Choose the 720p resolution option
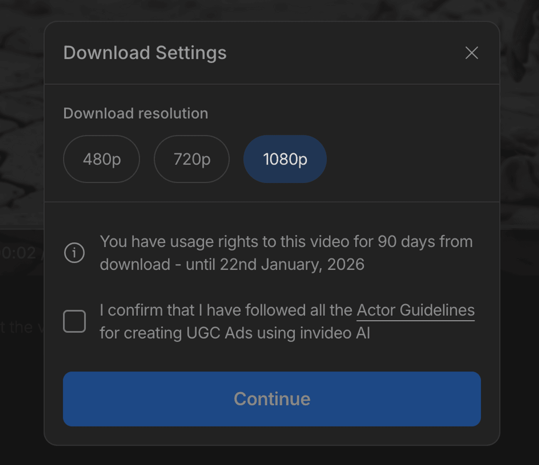The image size is (539, 465). tap(192, 159)
